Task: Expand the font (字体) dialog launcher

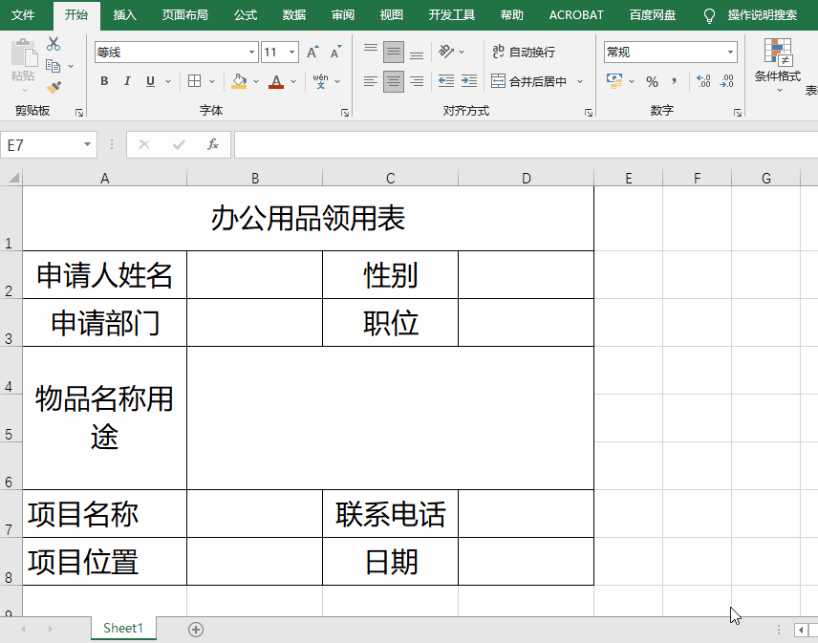Action: coord(345,112)
